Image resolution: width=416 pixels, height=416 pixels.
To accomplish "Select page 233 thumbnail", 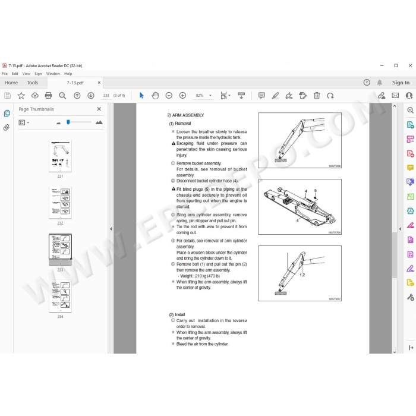I will [60, 250].
